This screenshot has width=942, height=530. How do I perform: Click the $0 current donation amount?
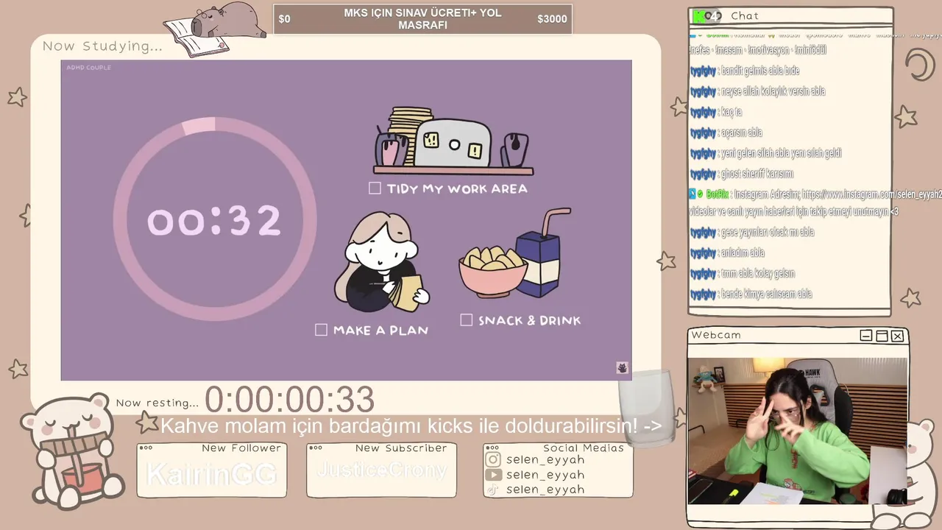point(284,19)
